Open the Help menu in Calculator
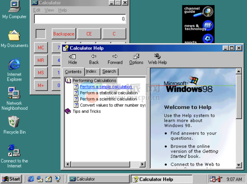 point(62,10)
